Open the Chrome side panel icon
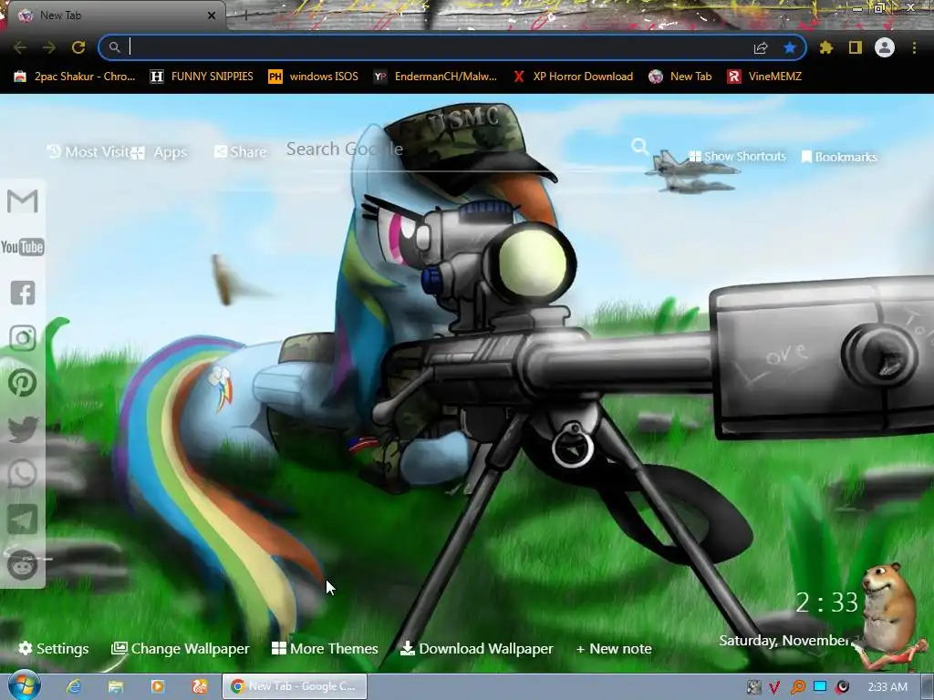The width and height of the screenshot is (934, 700). [x=856, y=47]
